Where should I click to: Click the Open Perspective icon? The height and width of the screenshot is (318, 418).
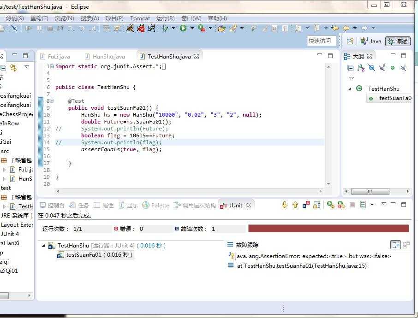[350, 41]
